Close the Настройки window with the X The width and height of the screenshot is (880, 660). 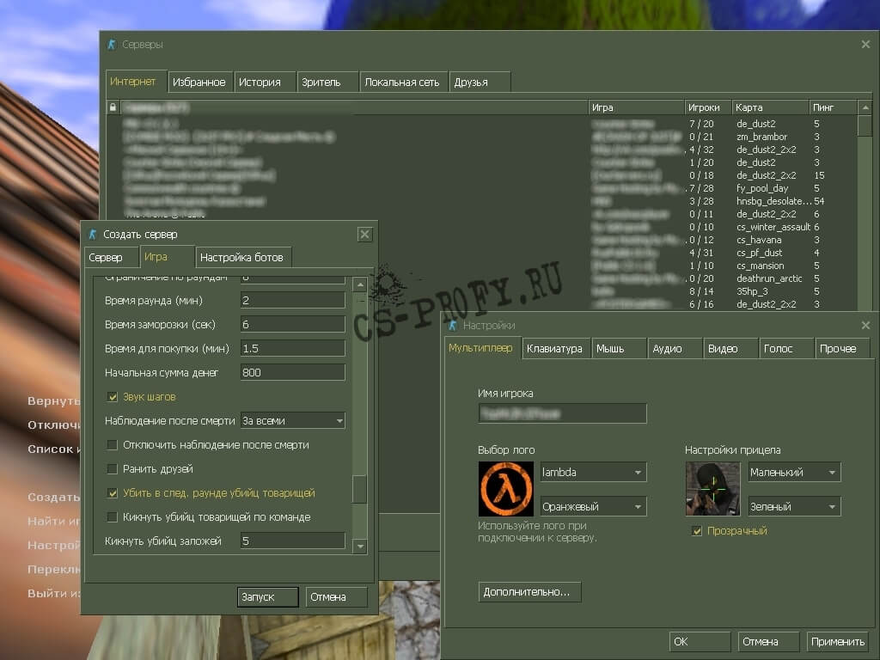click(865, 325)
